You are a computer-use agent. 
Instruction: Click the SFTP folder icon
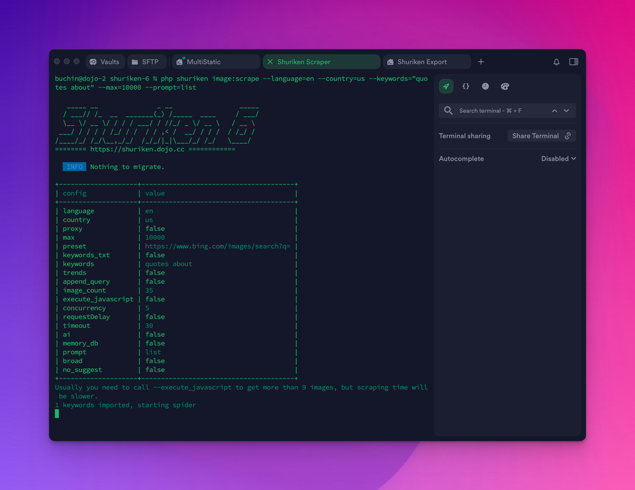coord(135,62)
